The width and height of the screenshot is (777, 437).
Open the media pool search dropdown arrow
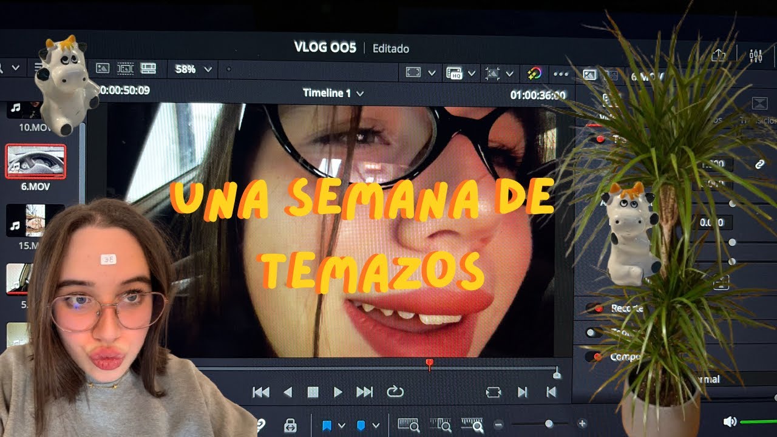[x=16, y=67]
